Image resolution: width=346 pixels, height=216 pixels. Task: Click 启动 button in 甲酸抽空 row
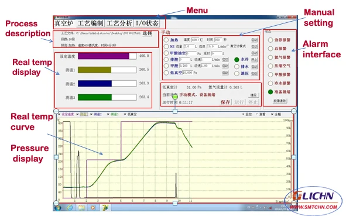[255, 53]
